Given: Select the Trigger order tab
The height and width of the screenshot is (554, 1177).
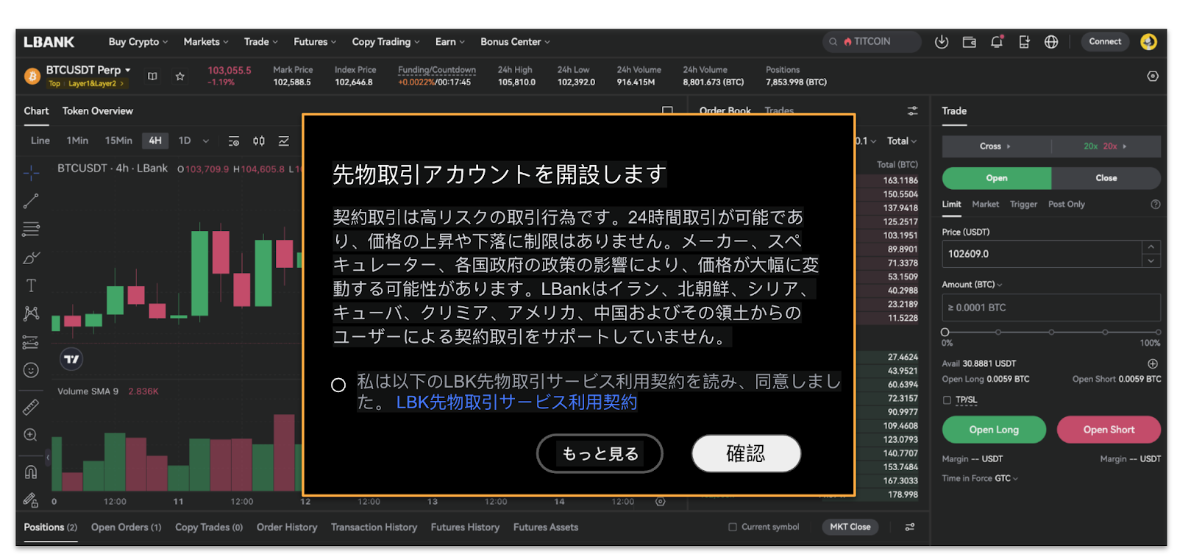Looking at the screenshot, I should pos(1023,205).
